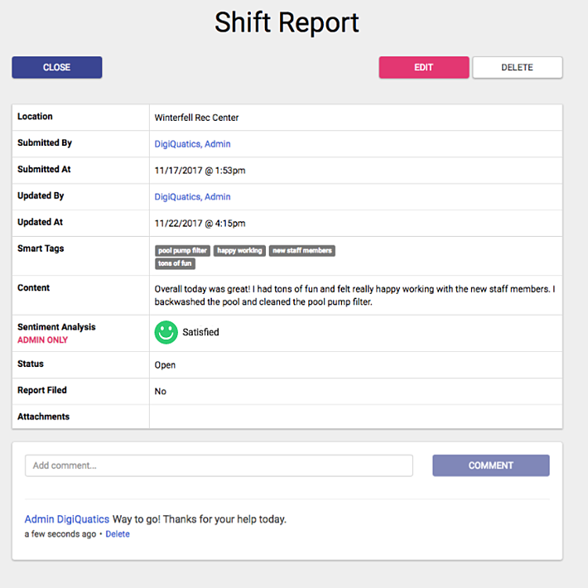This screenshot has width=588, height=588.
Task: Post comment with COMMENT button
Action: [x=491, y=465]
